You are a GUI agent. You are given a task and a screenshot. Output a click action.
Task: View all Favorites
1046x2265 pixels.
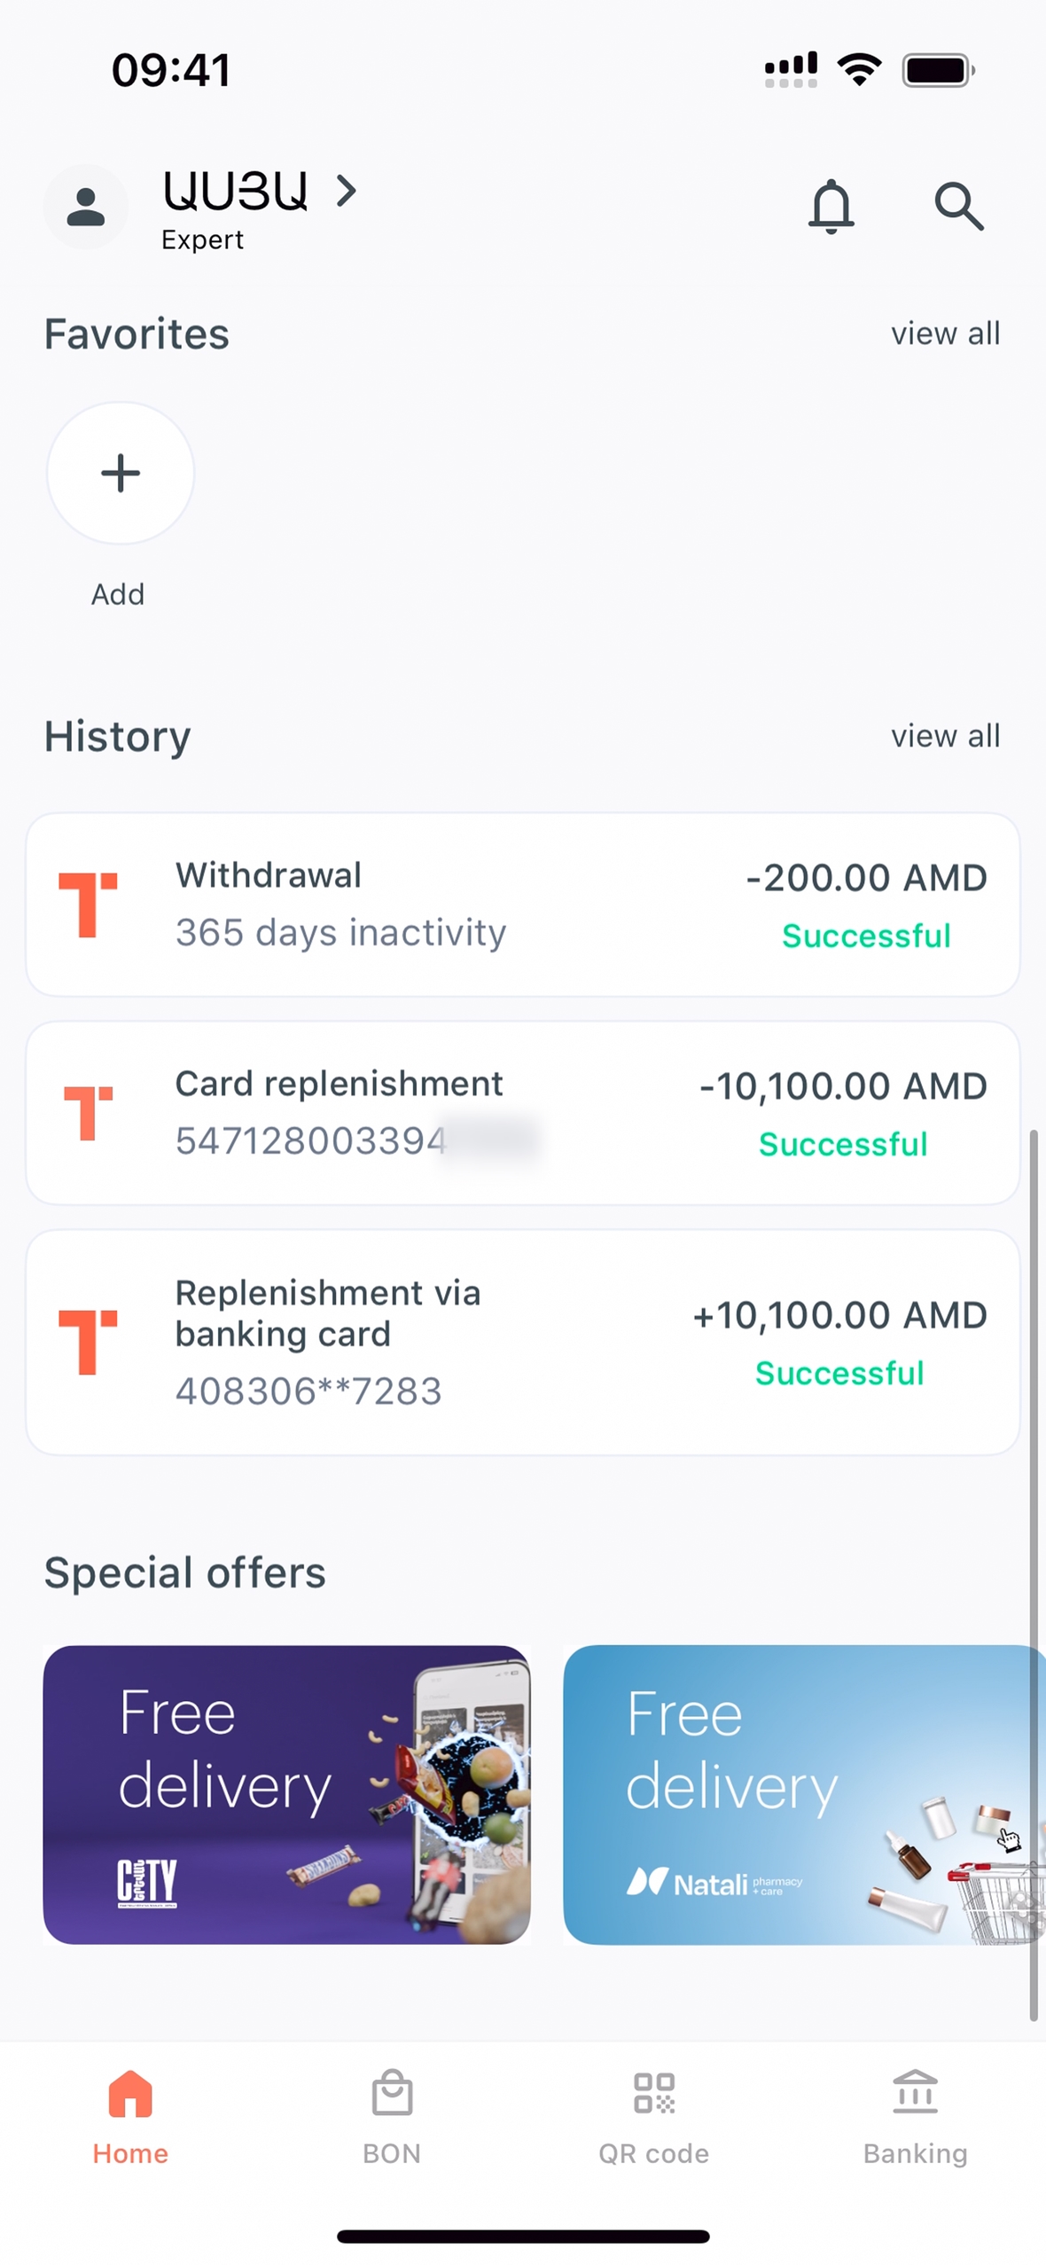pyautogui.click(x=945, y=334)
